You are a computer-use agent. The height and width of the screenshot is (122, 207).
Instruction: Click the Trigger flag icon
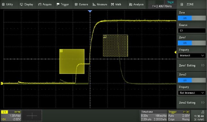pyautogui.click(x=58, y=4)
